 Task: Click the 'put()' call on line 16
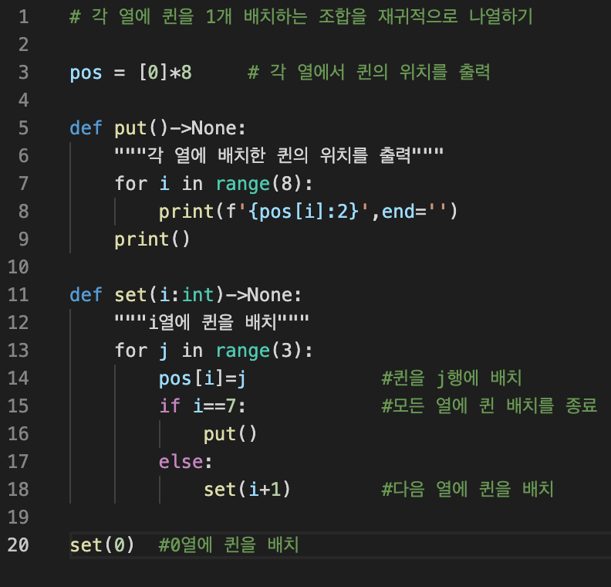[x=230, y=434]
